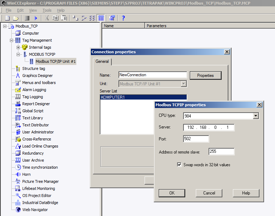The height and width of the screenshot is (216, 275).
Task: Select User Administrator entry
Action: pyautogui.click(x=38, y=132)
